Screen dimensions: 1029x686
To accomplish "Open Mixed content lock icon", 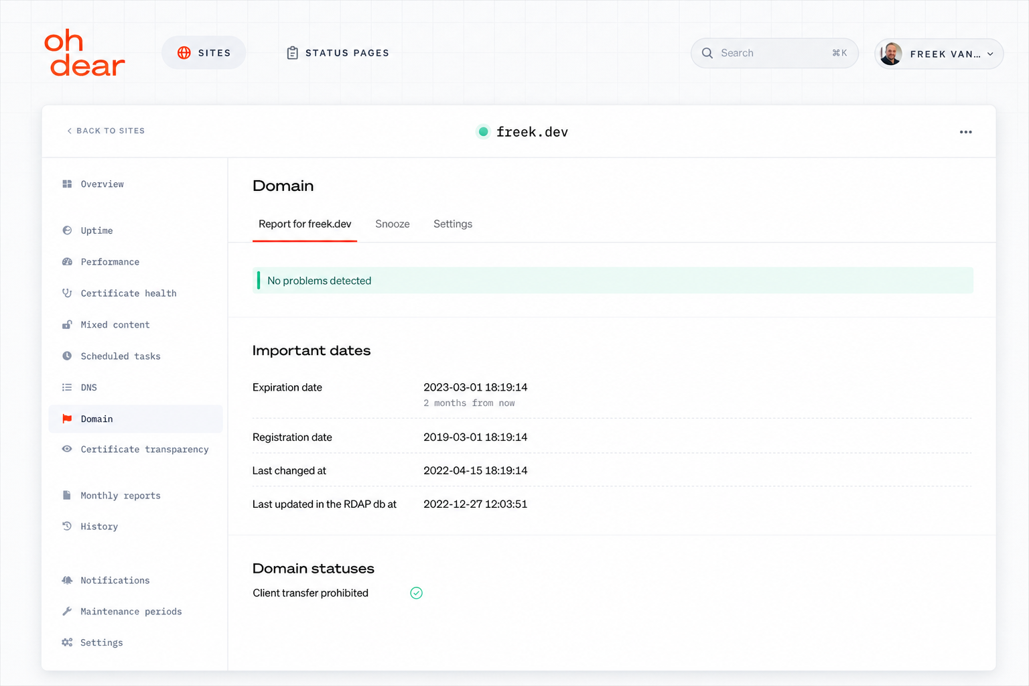I will pyautogui.click(x=67, y=325).
